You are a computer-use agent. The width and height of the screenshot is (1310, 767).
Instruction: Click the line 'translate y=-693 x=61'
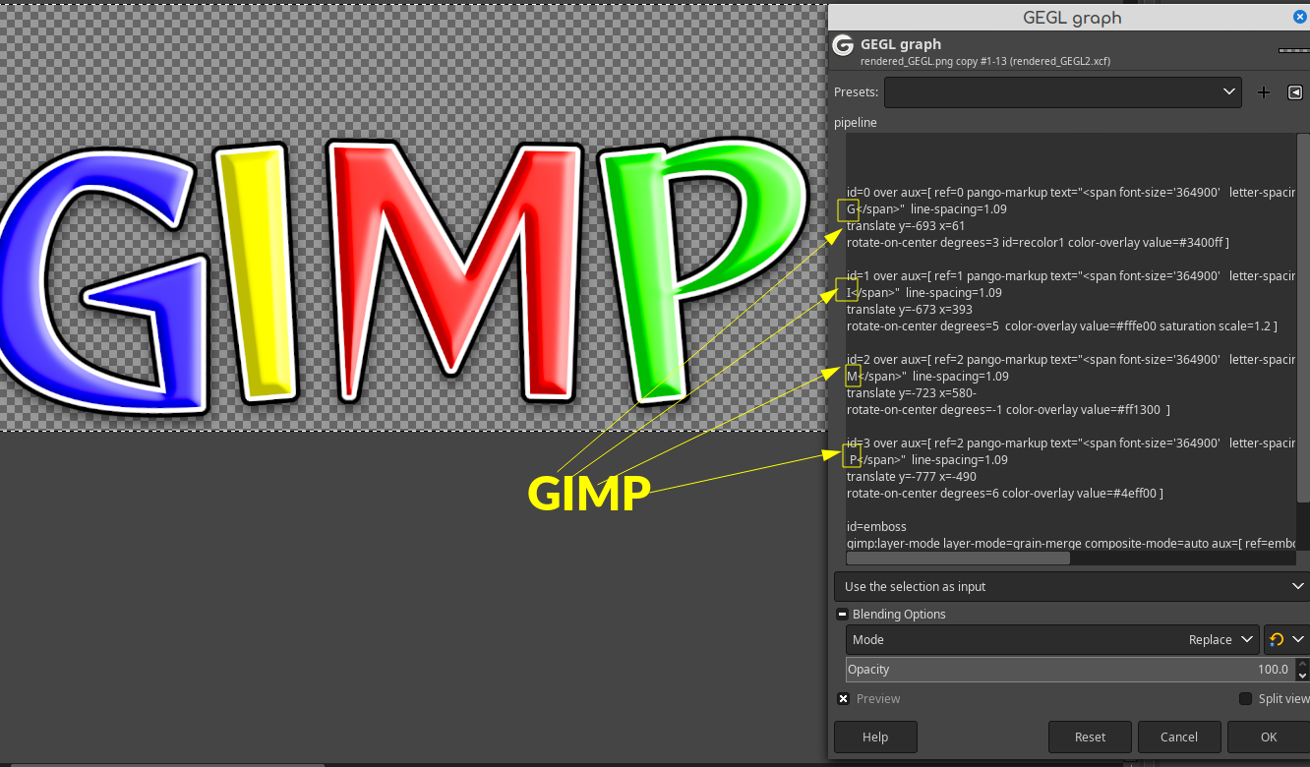(906, 226)
